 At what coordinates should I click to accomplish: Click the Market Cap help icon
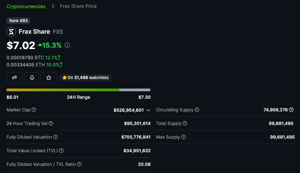(34, 110)
